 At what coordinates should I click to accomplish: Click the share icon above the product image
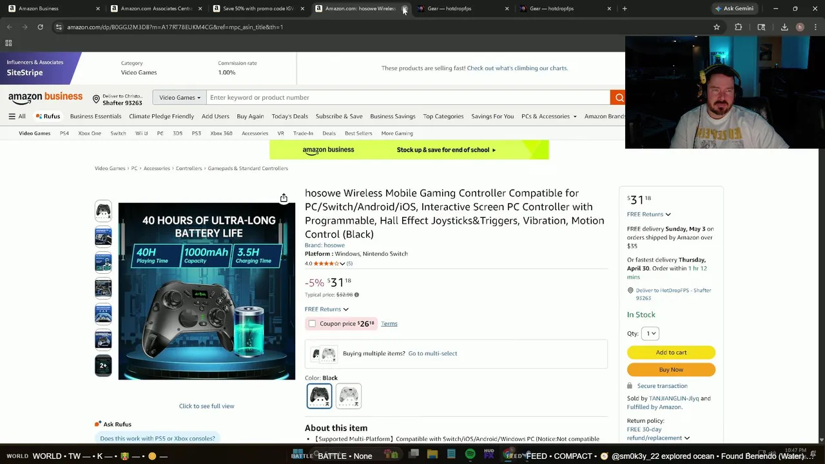(x=284, y=198)
